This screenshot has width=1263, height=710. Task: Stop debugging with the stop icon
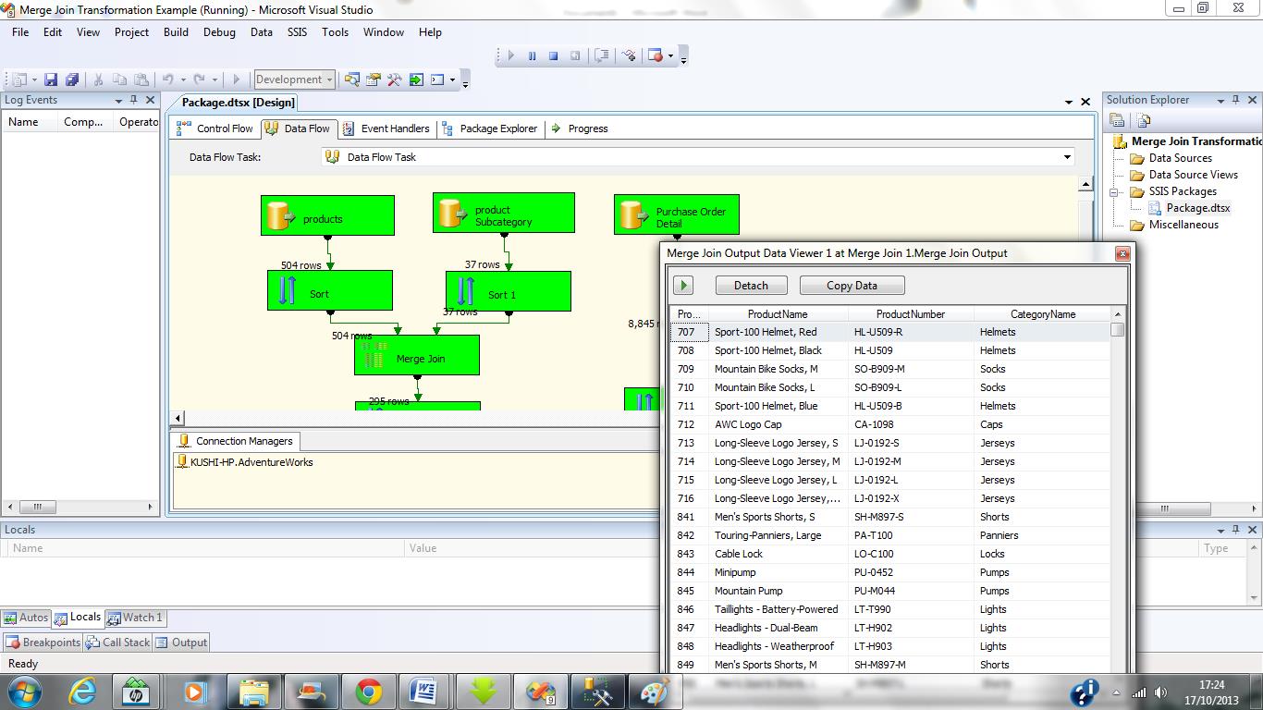point(553,56)
